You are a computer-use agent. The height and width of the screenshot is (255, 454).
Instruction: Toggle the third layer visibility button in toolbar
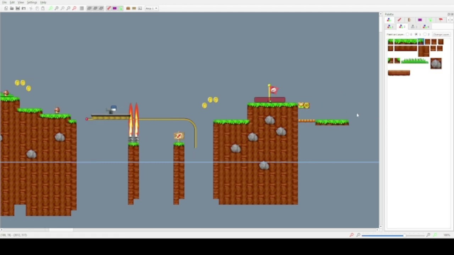(x=101, y=8)
